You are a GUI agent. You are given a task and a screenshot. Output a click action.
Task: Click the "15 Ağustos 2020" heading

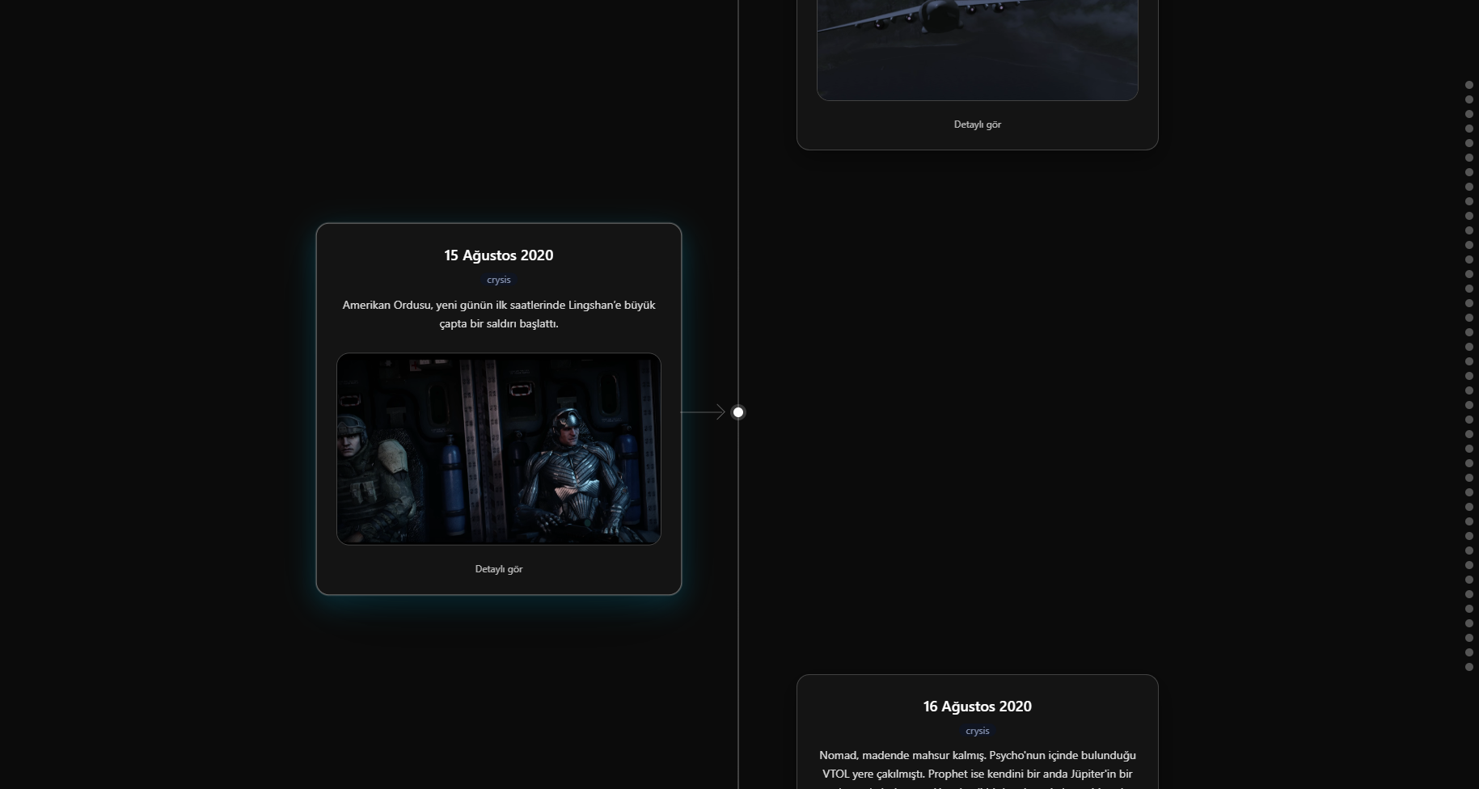coord(498,255)
